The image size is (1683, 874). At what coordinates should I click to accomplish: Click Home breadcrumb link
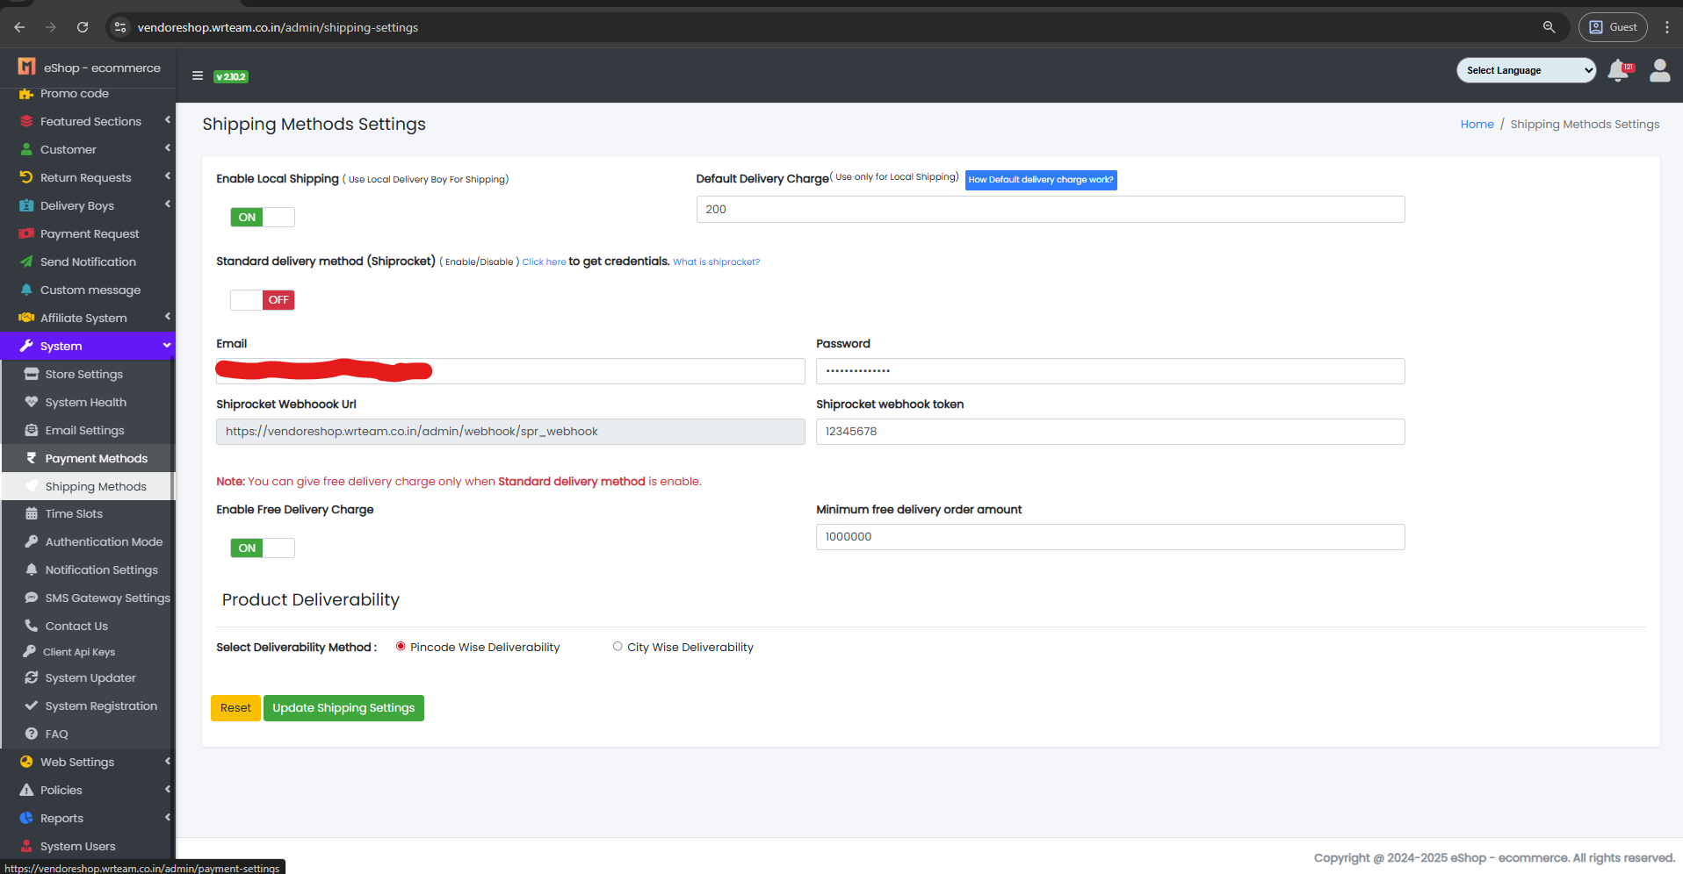(x=1477, y=125)
